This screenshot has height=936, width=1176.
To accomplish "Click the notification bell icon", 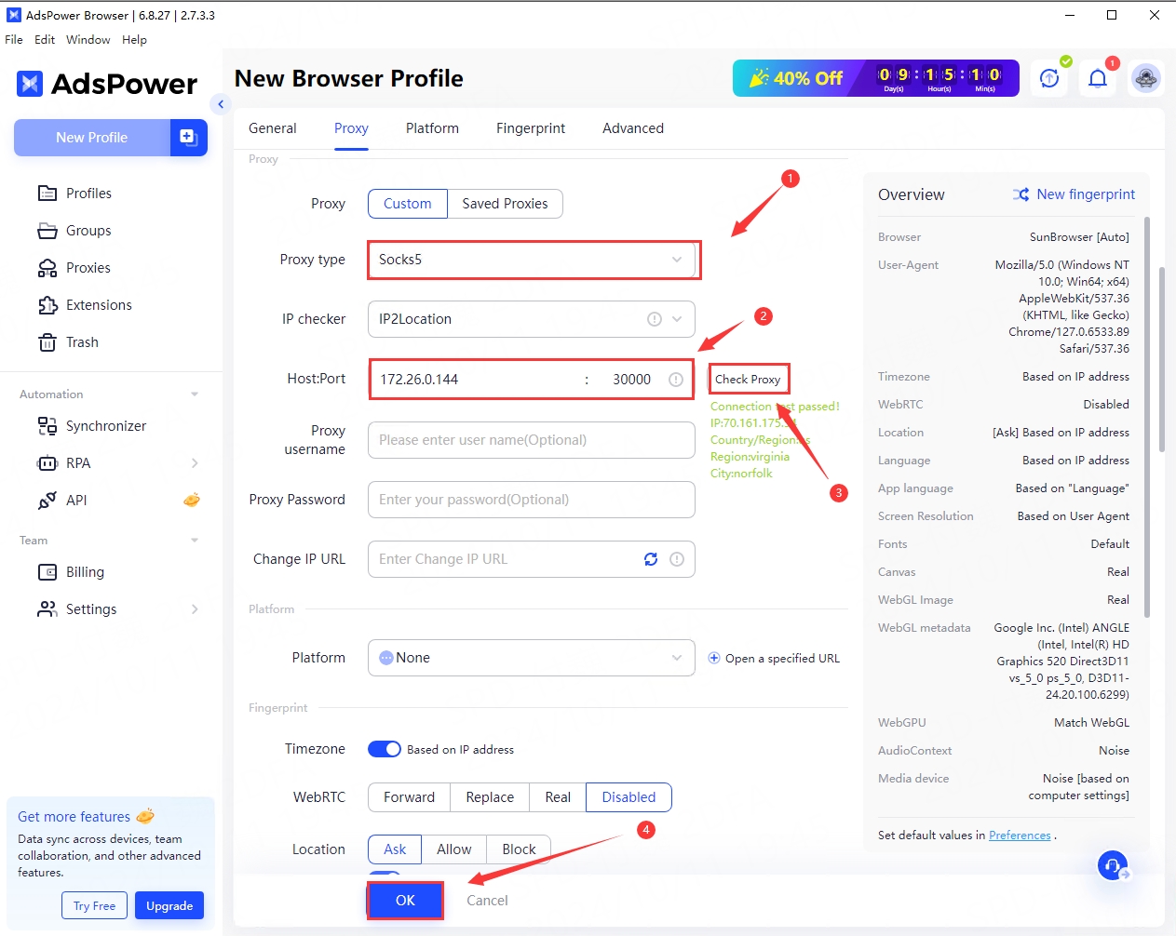I will [x=1098, y=79].
